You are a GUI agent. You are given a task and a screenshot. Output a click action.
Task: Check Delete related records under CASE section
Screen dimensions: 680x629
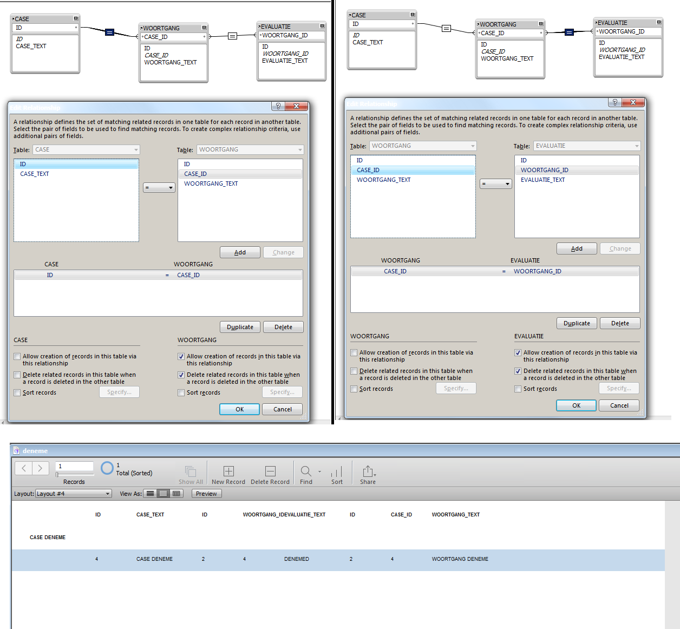[x=17, y=375]
